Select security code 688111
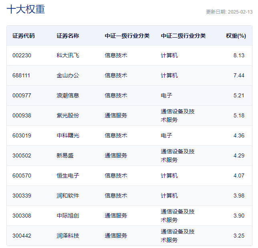258x248 pixels. click(21, 76)
